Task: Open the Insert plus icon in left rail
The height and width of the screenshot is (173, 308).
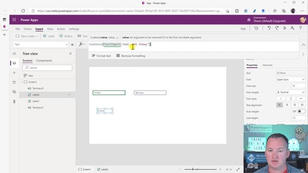Action: tap(14, 73)
